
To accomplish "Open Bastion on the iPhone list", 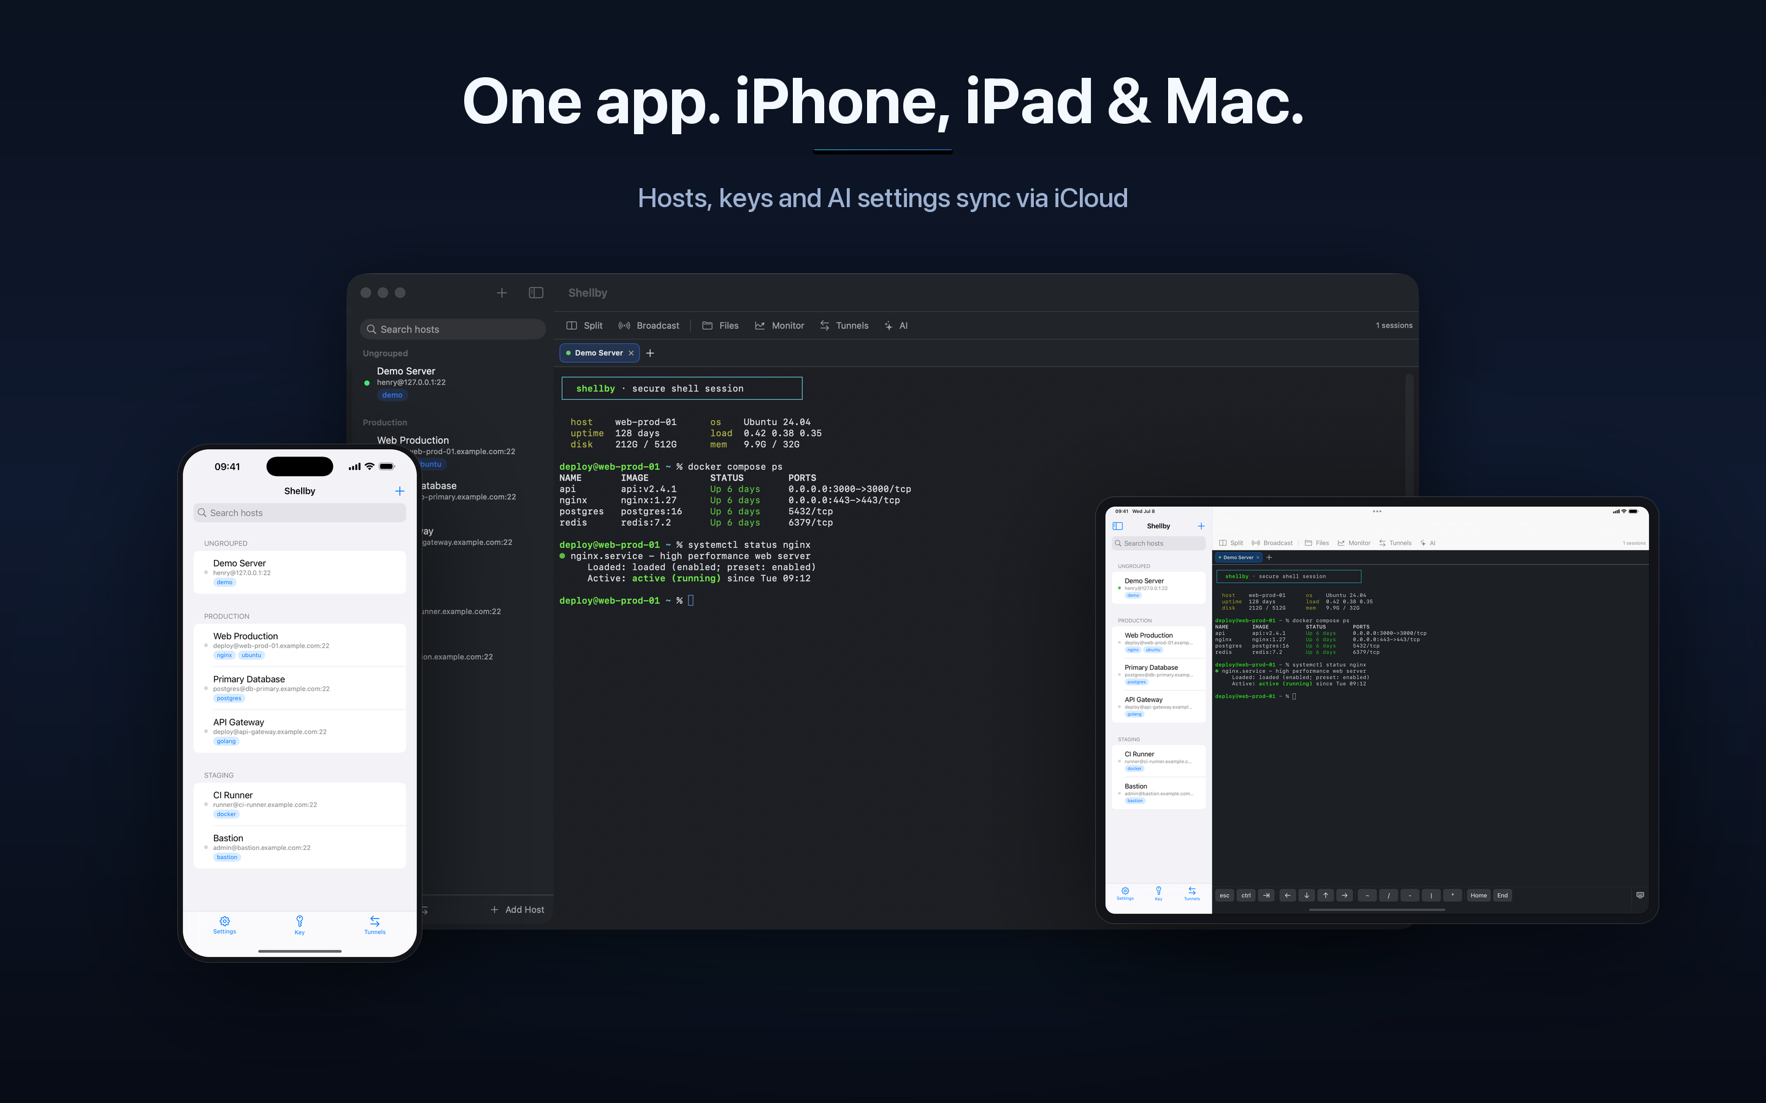I will (x=299, y=847).
